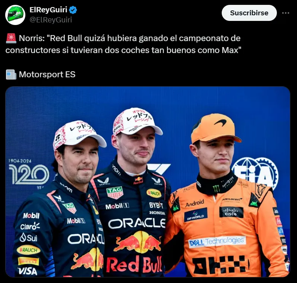Click the ElReyGuiri display name
The height and width of the screenshot is (283, 297).
(x=48, y=10)
